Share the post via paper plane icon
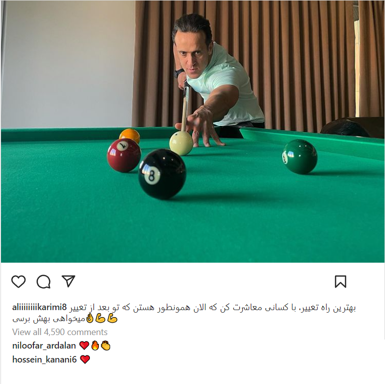Viewport: 385px width, 384px height. click(68, 281)
